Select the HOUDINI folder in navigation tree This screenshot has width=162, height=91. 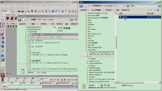[x=91, y=25]
